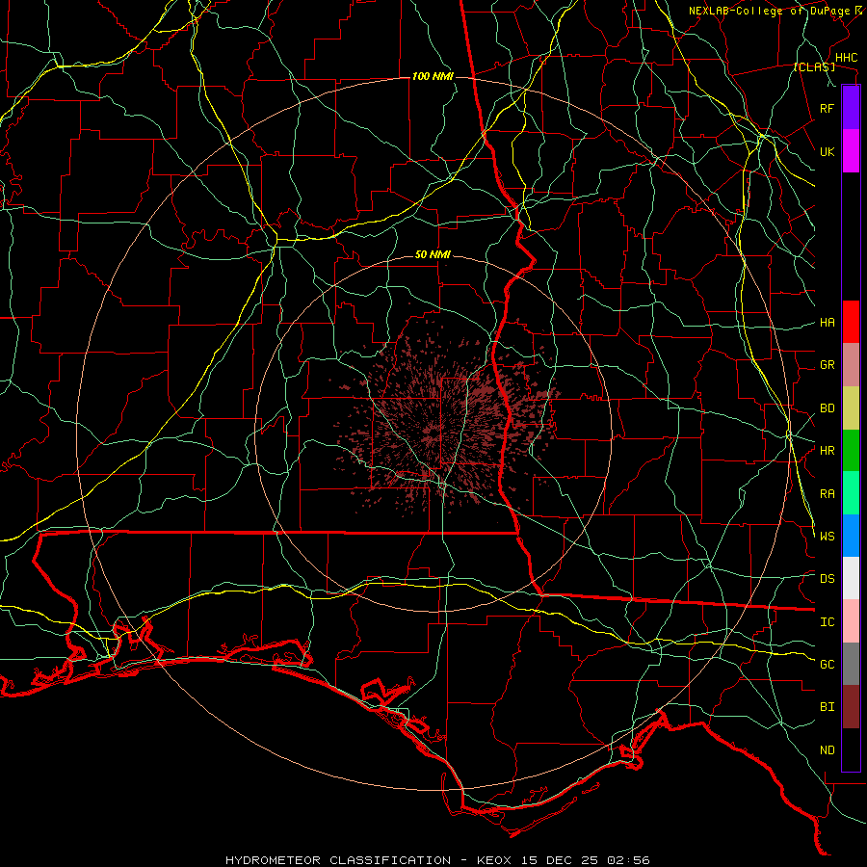This screenshot has width=867, height=867.
Task: Click the GC gray legend color block
Action: 851,664
